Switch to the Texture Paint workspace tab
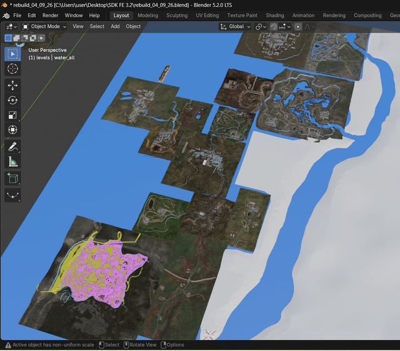 coord(242,16)
